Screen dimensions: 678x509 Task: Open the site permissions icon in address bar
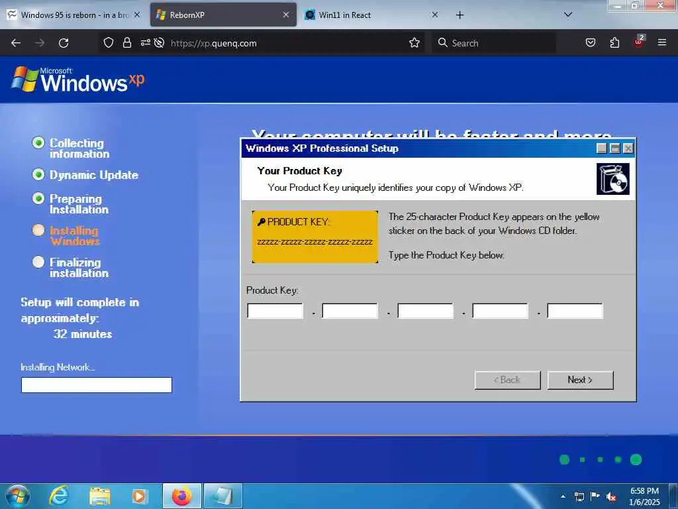[146, 42]
